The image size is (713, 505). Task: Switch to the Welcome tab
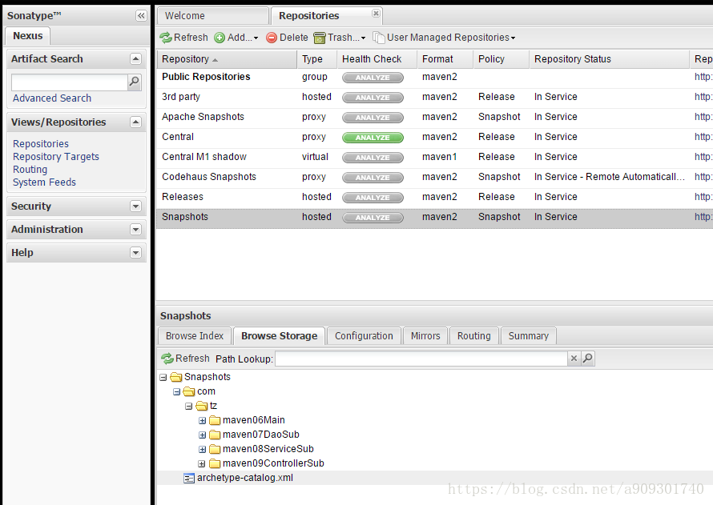[x=213, y=16]
